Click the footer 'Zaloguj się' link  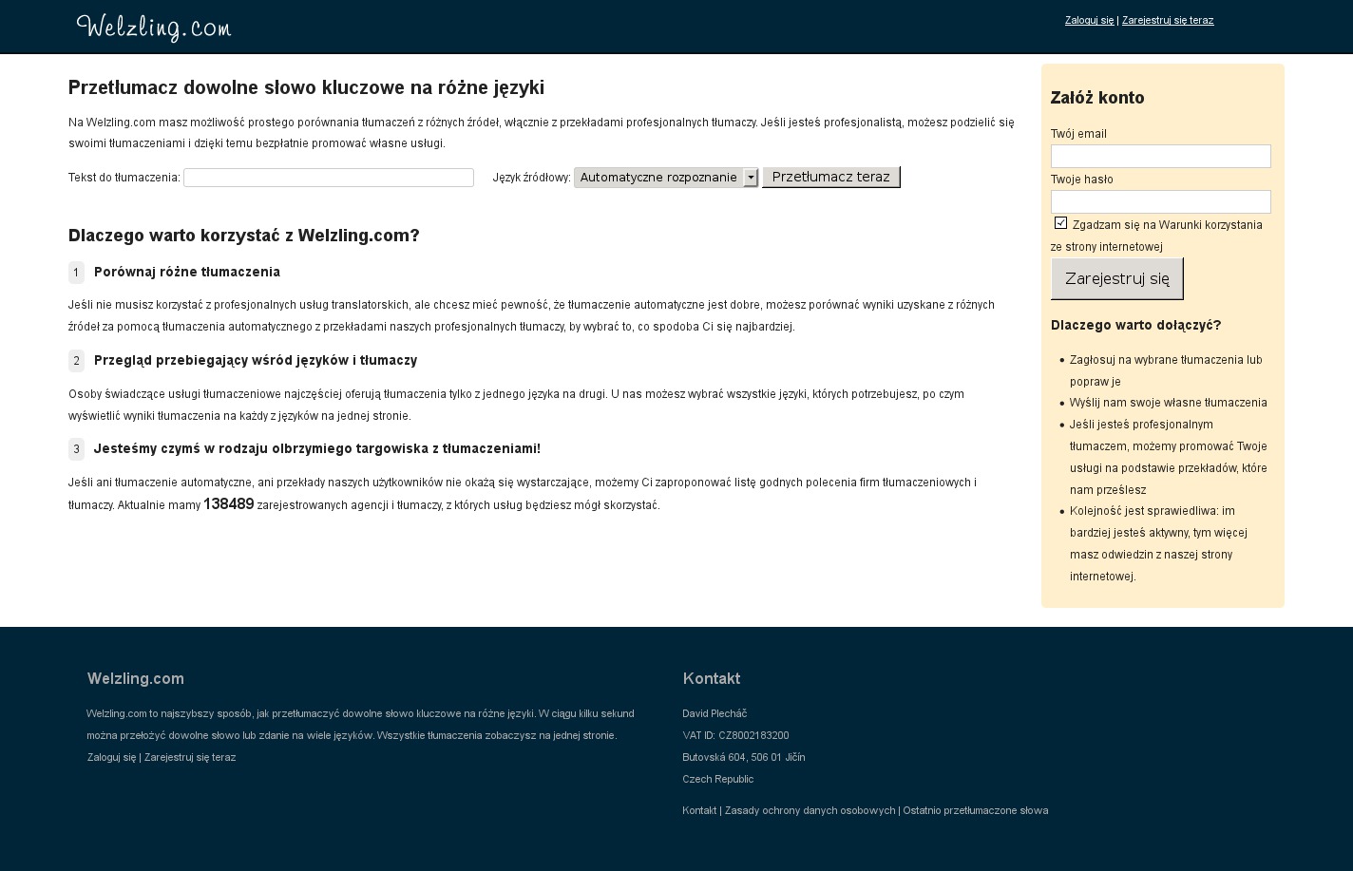[111, 757]
